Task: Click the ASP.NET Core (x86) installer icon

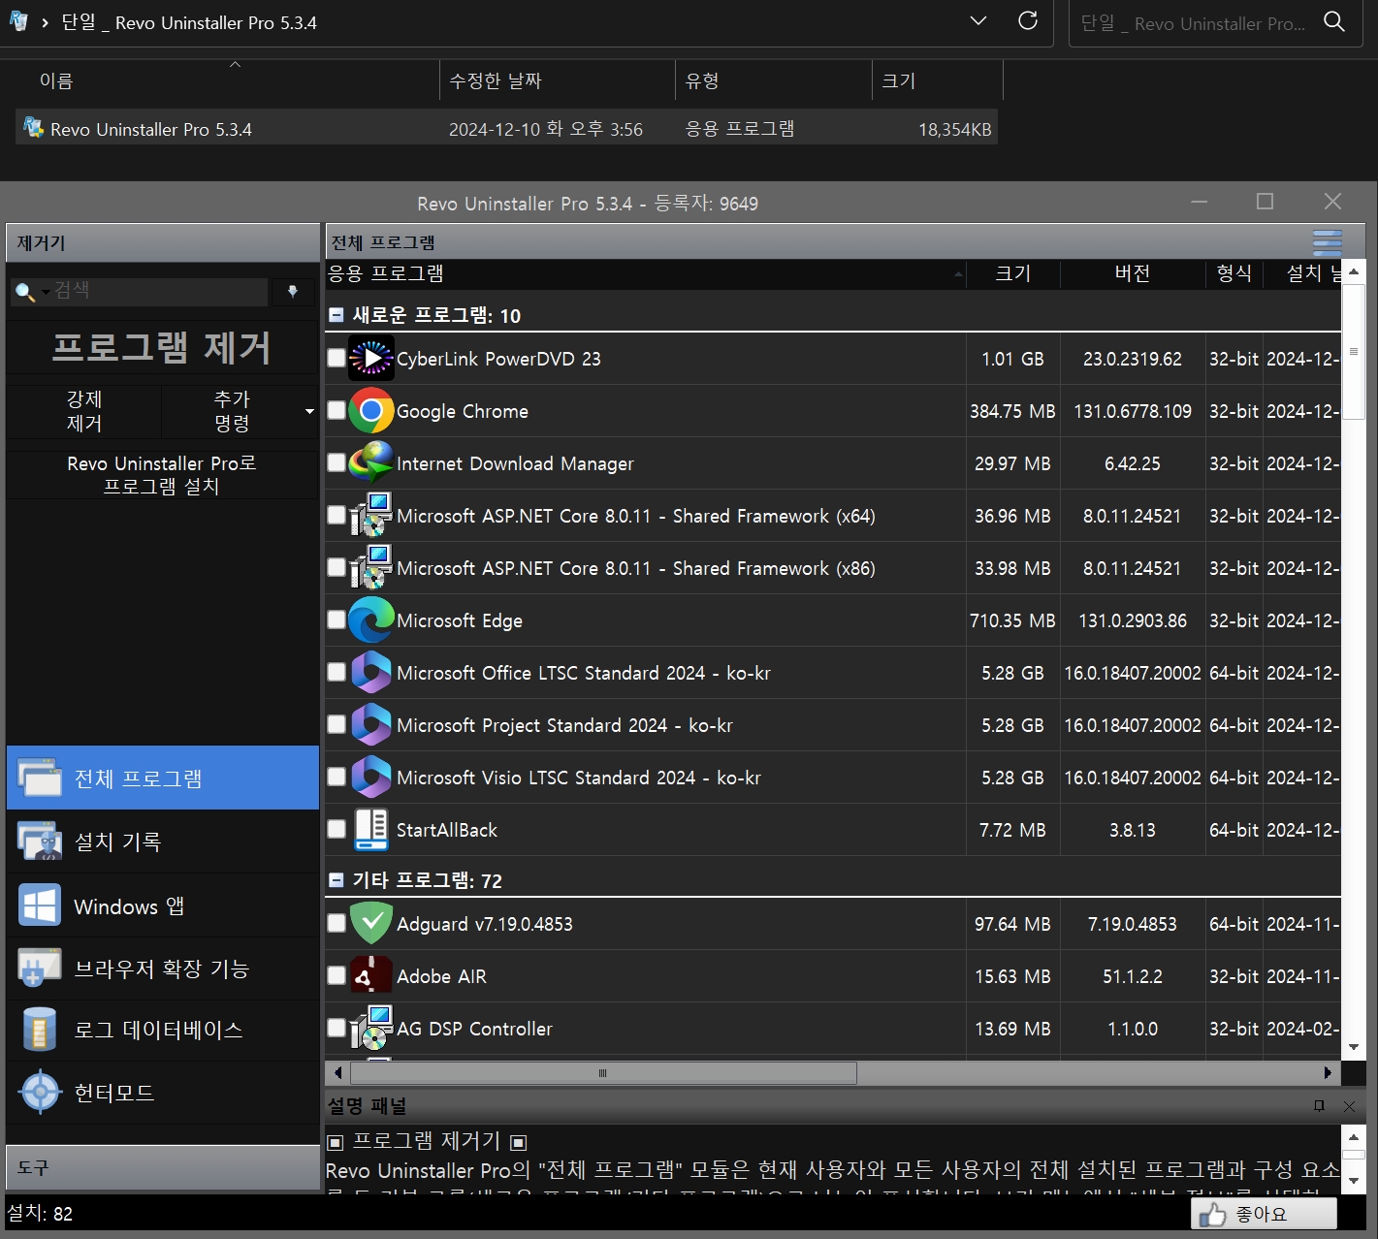Action: 371,568
